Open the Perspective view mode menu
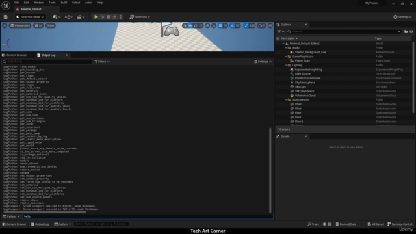Viewport: 416px width, 234px height. [x=20, y=25]
